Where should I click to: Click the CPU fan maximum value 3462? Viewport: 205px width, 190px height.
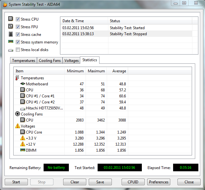[101, 120]
